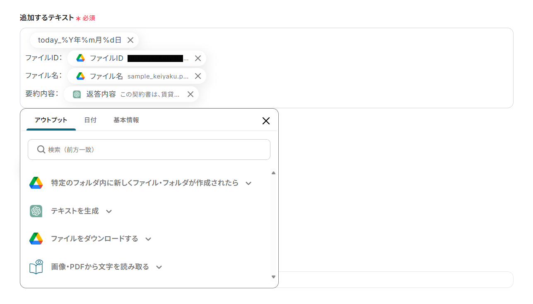Open the 基本情報 tab
The width and height of the screenshot is (533, 304).
click(x=126, y=120)
